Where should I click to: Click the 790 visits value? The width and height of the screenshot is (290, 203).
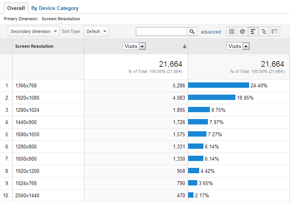(x=181, y=183)
